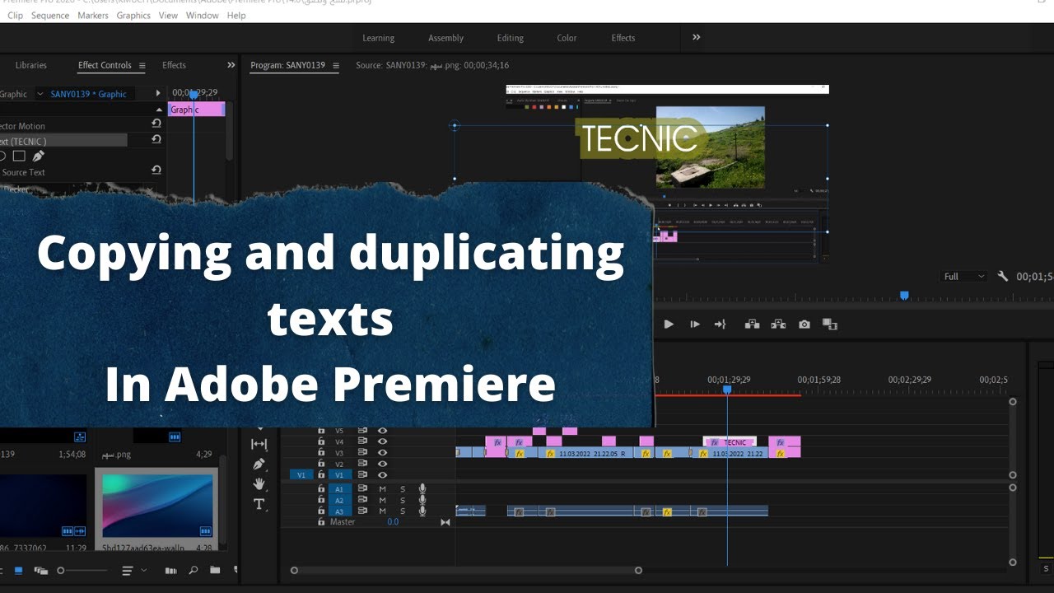The height and width of the screenshot is (593, 1054).
Task: Create a New Bin with folder icon
Action: point(215,570)
